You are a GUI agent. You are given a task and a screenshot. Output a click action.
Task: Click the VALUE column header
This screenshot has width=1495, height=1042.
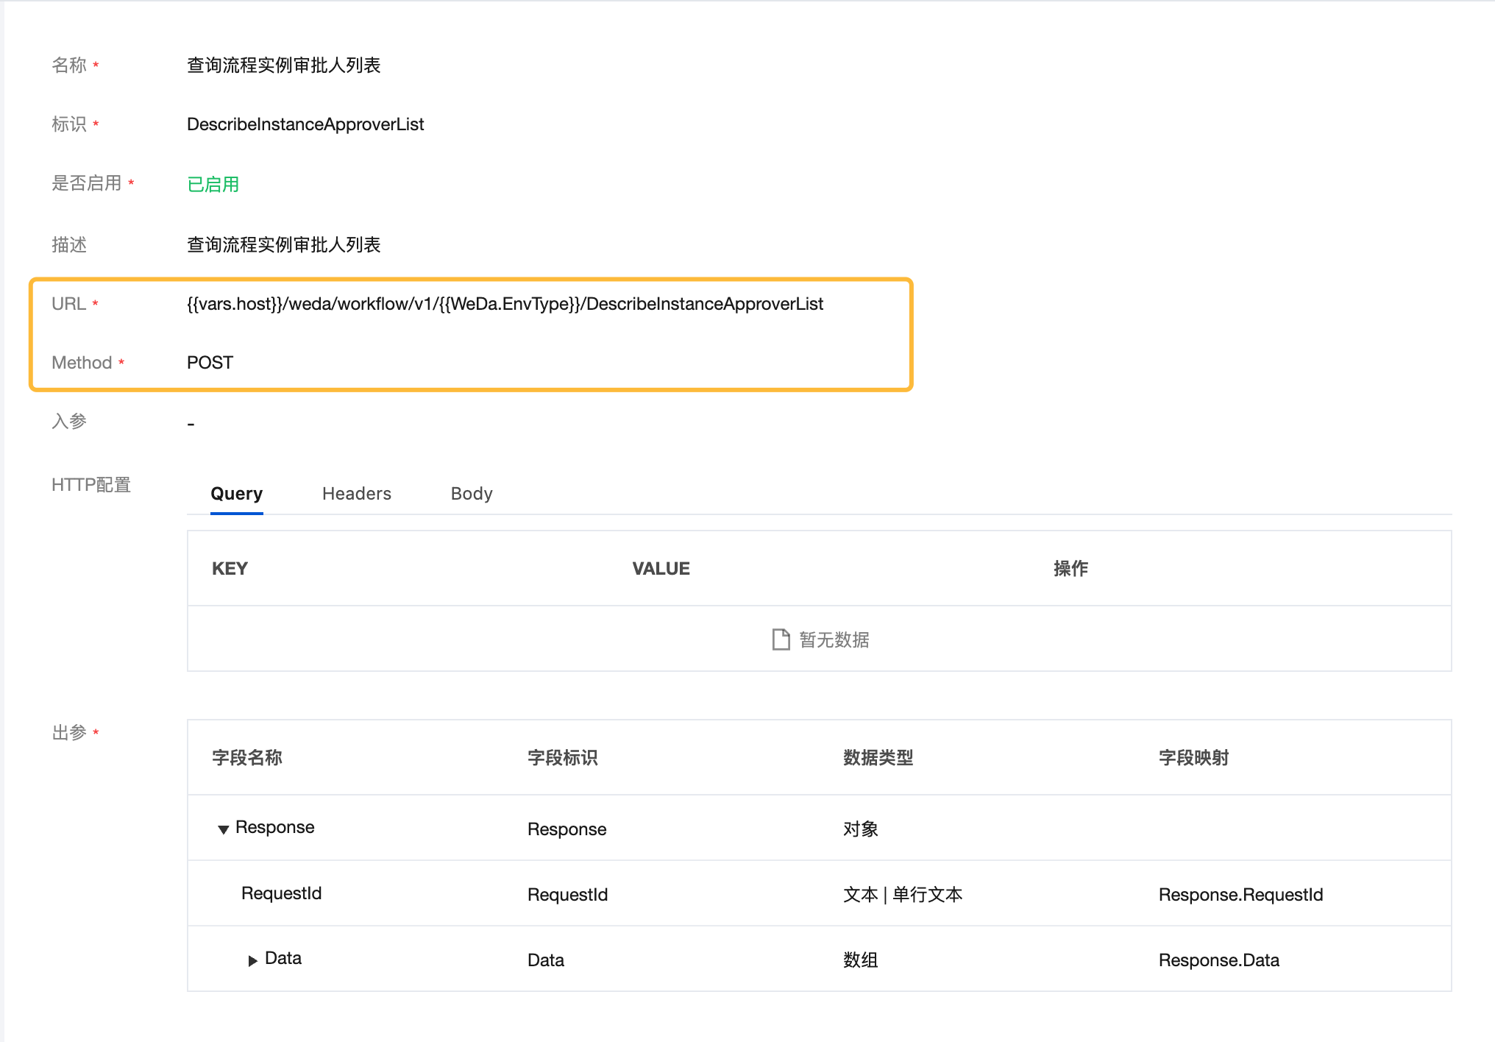pyautogui.click(x=661, y=569)
